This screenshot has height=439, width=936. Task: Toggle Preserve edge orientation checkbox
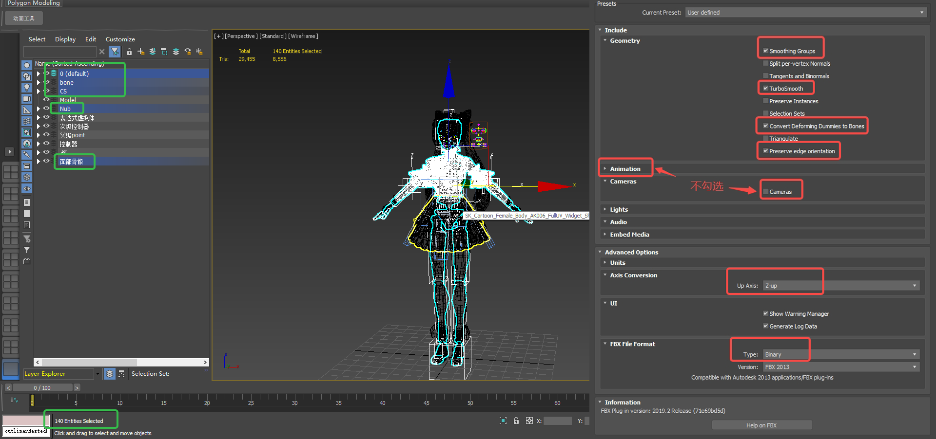[x=765, y=151]
